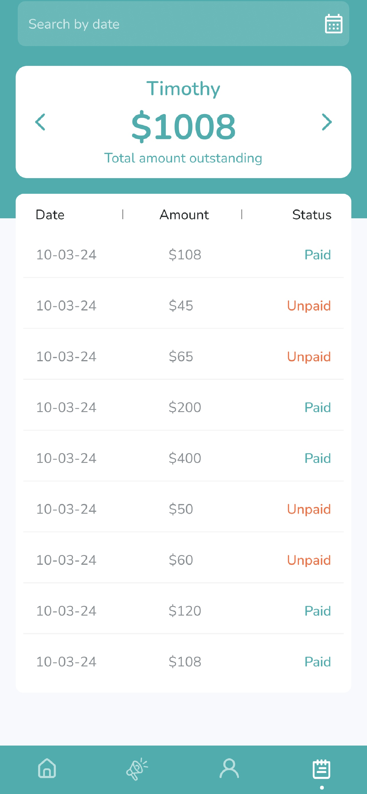
Task: Go to the Home tab icon
Action: click(47, 768)
